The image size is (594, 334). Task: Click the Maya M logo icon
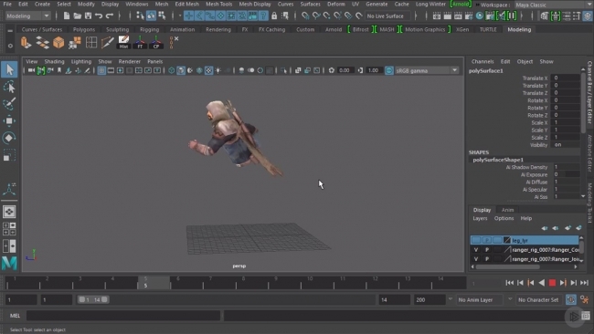(x=9, y=263)
